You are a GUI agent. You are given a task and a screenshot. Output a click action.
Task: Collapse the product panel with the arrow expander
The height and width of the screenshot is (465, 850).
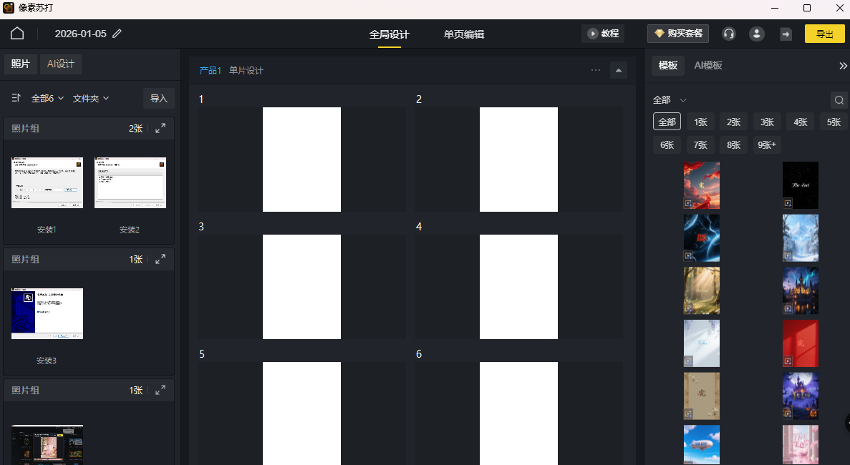tap(618, 69)
